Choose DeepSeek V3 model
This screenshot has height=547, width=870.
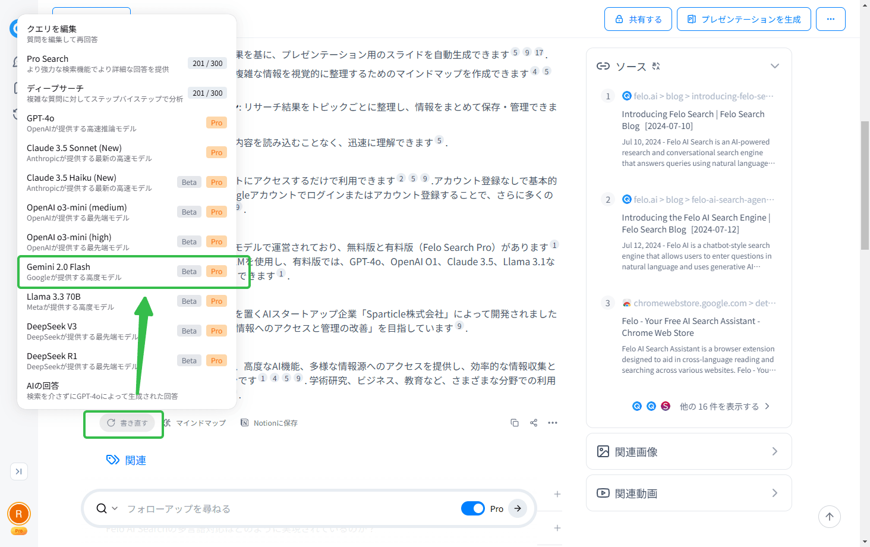[x=127, y=331]
